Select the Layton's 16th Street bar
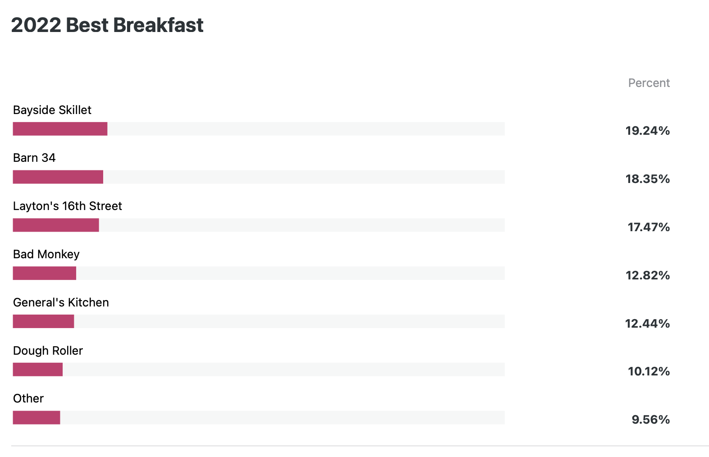 point(259,225)
